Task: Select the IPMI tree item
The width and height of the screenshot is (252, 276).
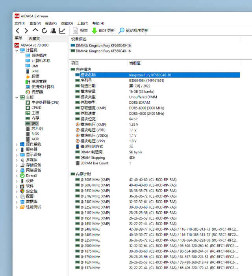Action: [x=35, y=71]
